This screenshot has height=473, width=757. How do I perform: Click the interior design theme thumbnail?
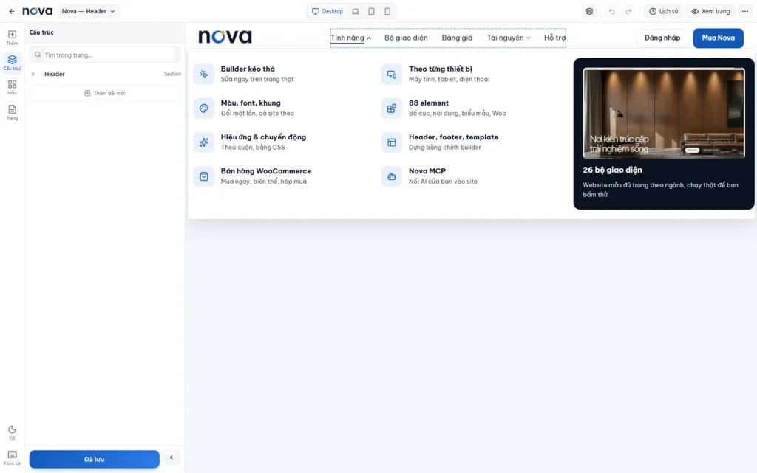663,113
